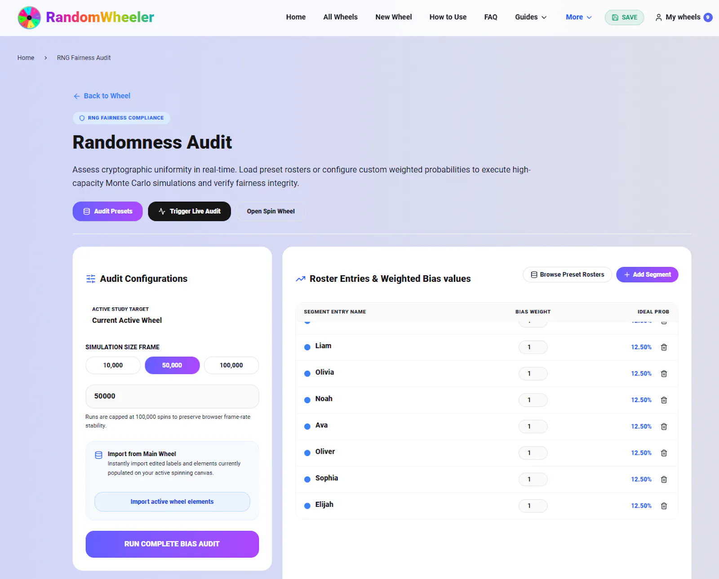Screen dimensions: 719x579
Task: Click the RandomWheeler color wheel logo
Action: click(29, 18)
